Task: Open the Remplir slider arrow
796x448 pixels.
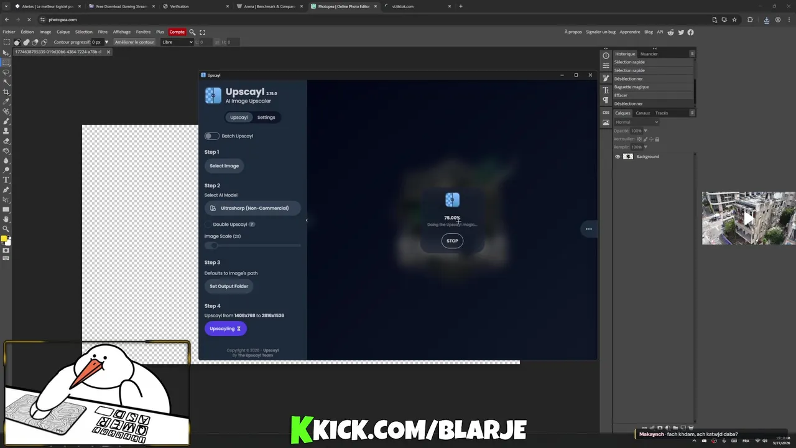Action: [646, 147]
